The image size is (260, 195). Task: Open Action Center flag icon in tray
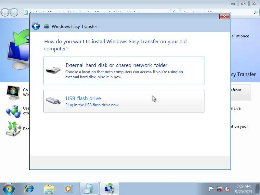(211, 189)
